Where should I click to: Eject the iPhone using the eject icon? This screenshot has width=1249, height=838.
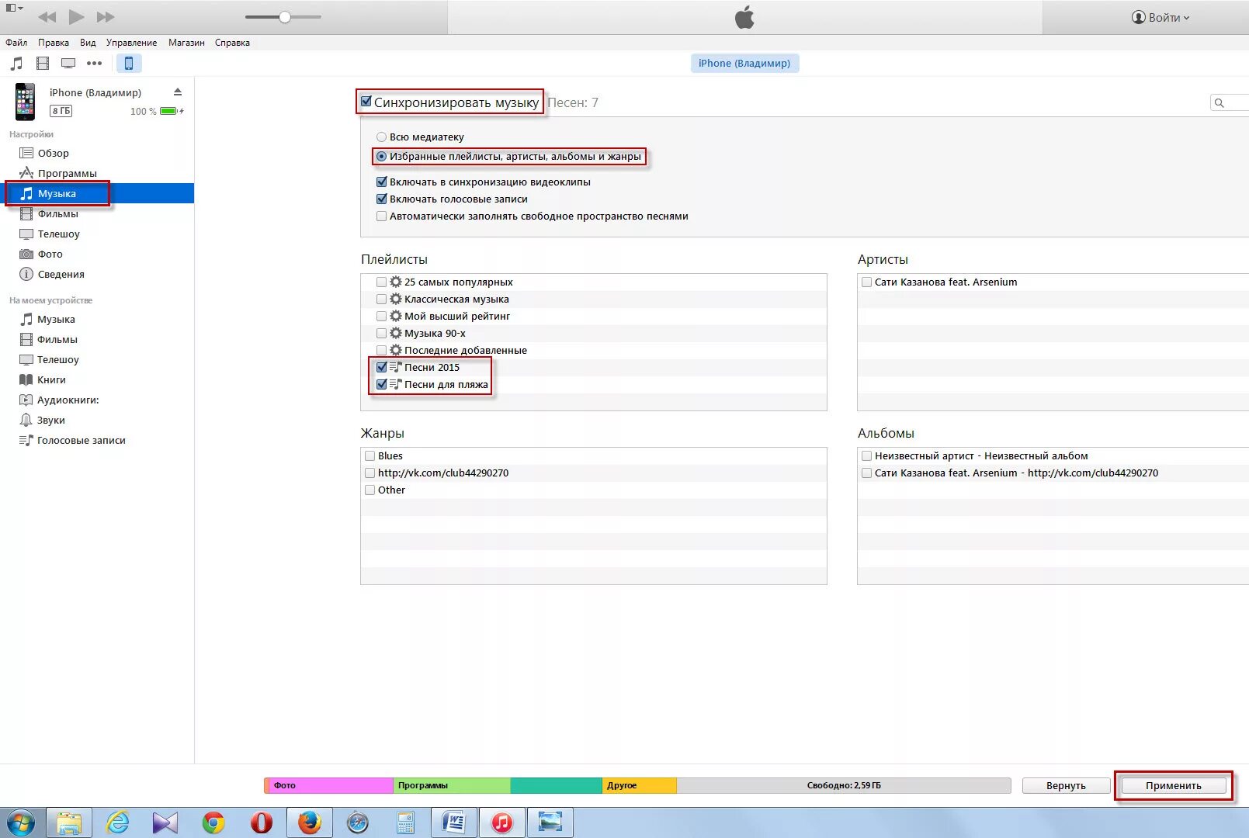coord(178,92)
